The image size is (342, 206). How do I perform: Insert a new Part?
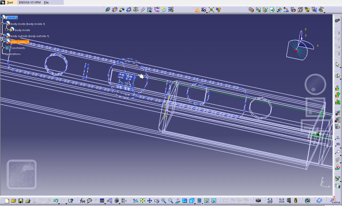tap(265, 10)
